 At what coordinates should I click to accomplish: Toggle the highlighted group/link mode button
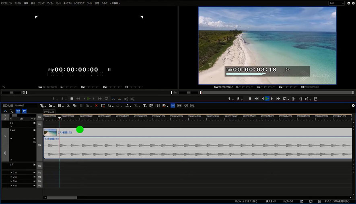point(18,111)
